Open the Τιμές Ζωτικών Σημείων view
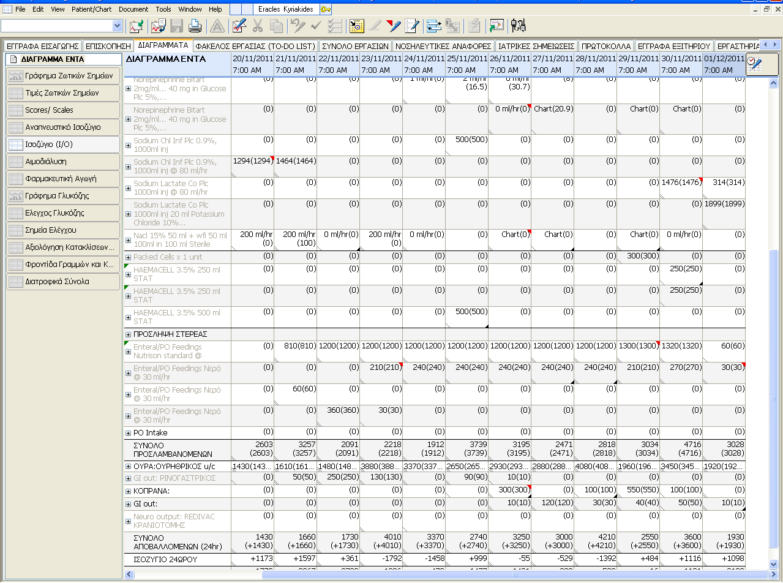This screenshot has width=783, height=583. (63, 93)
